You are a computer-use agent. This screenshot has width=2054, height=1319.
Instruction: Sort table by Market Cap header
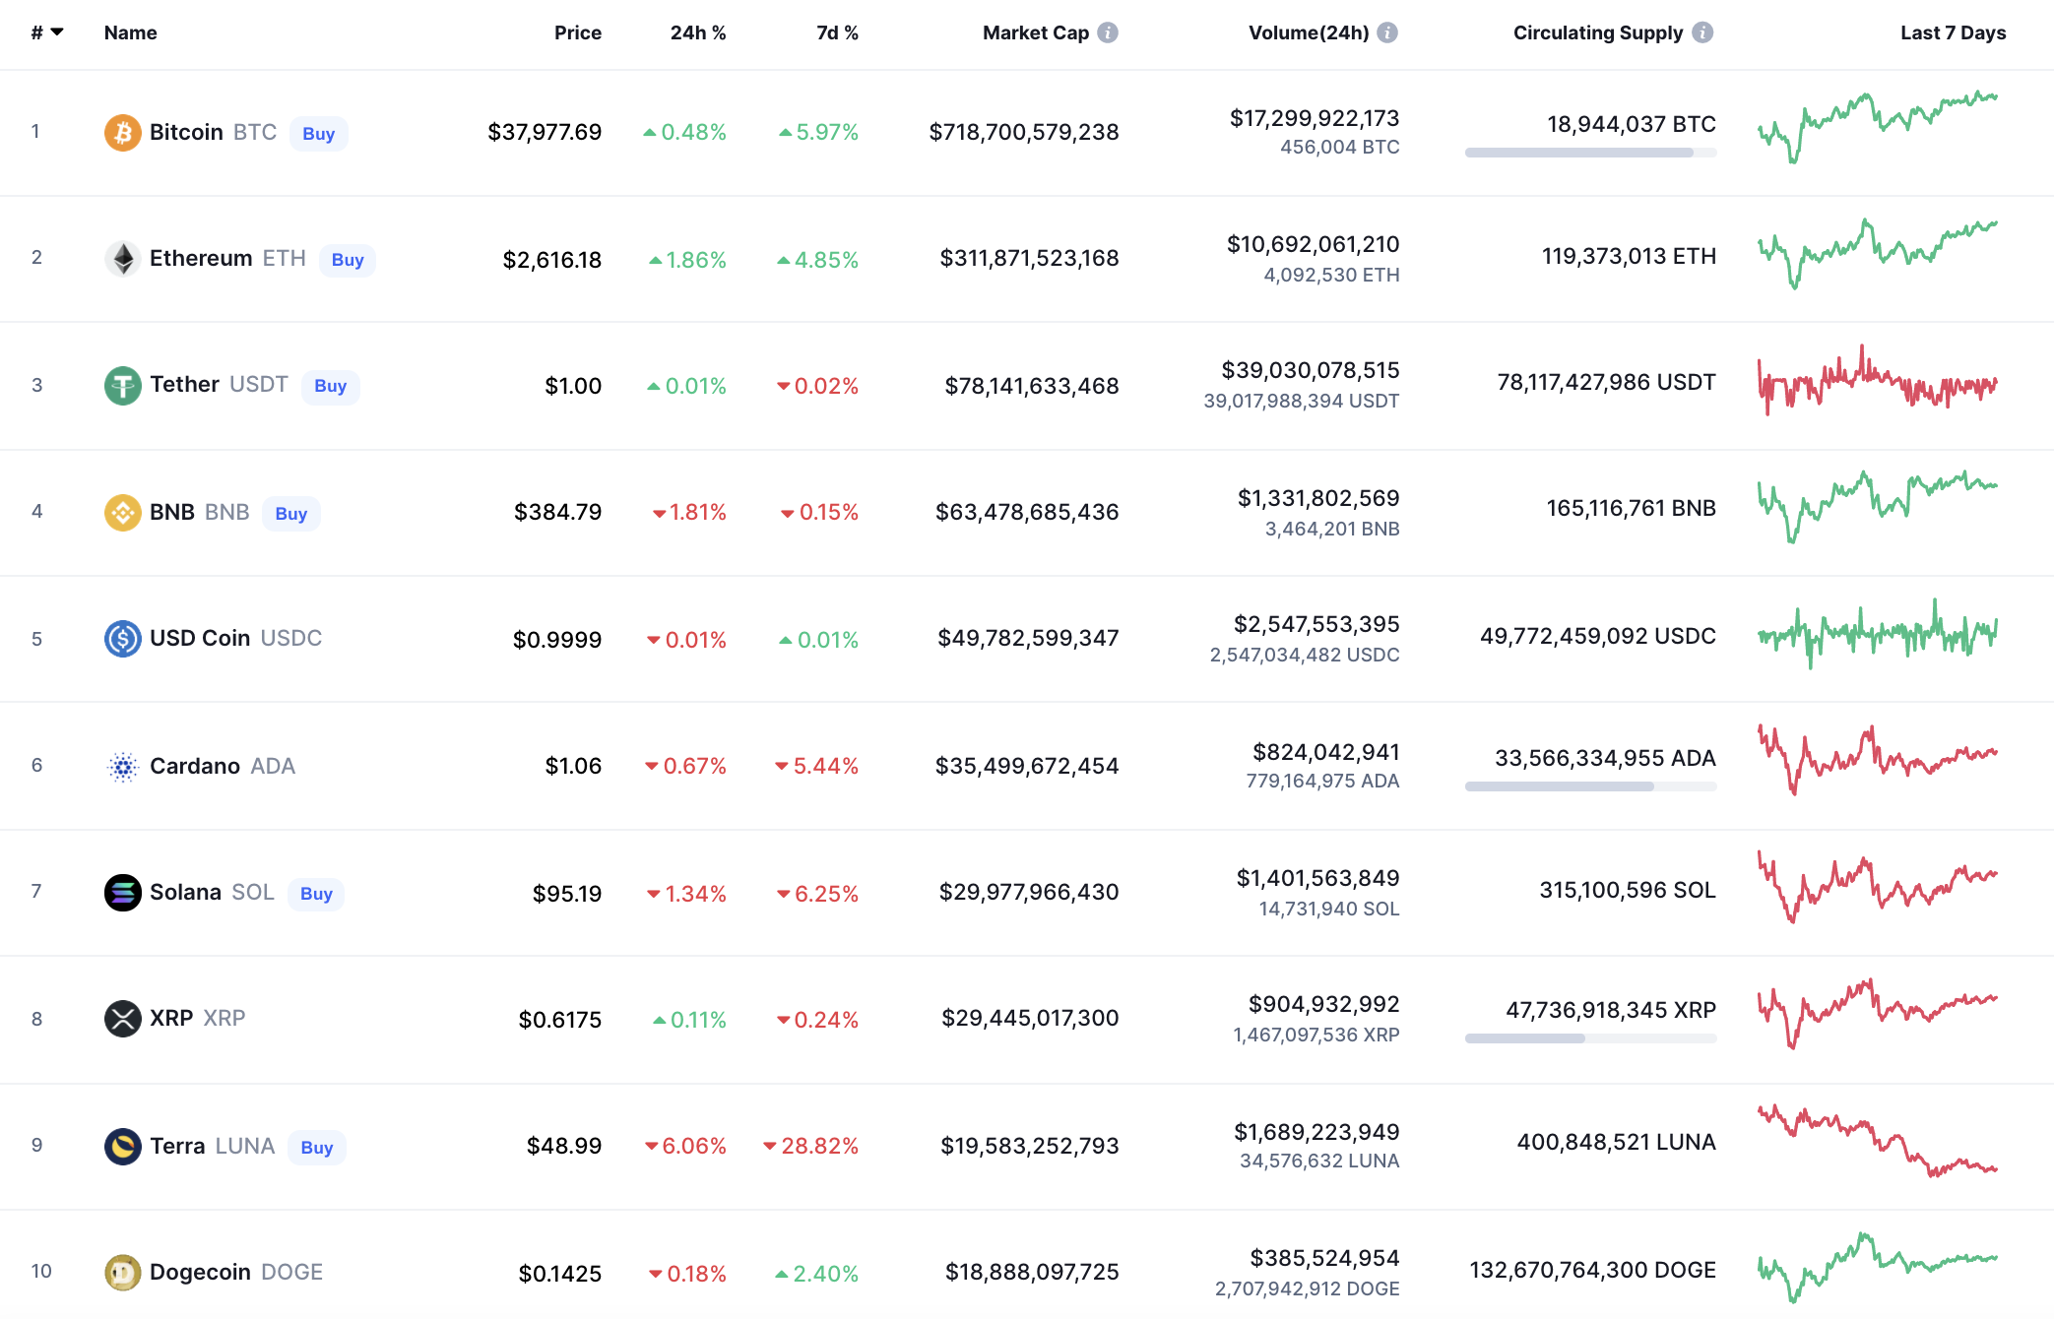(1036, 32)
